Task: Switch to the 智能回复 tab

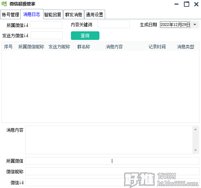Action: [x=52, y=15]
